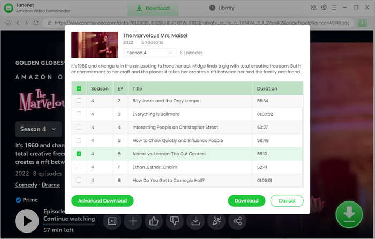Image resolution: width=375 pixels, height=239 pixels.
Task: Click the thumbs up like icon
Action: 154,221
